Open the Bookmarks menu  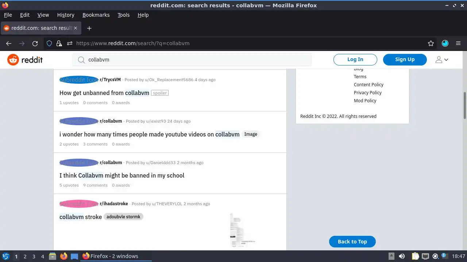tap(96, 15)
